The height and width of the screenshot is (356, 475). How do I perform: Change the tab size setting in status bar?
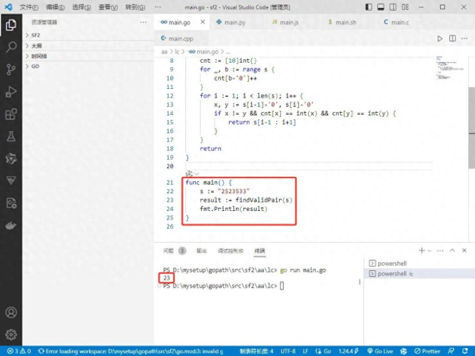coord(256,351)
